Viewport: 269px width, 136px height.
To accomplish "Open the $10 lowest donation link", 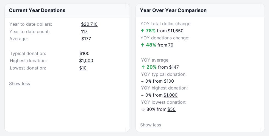I will (83, 68).
